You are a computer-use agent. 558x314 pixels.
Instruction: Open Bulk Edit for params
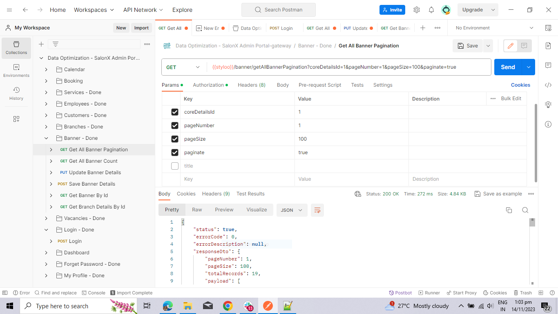(511, 99)
